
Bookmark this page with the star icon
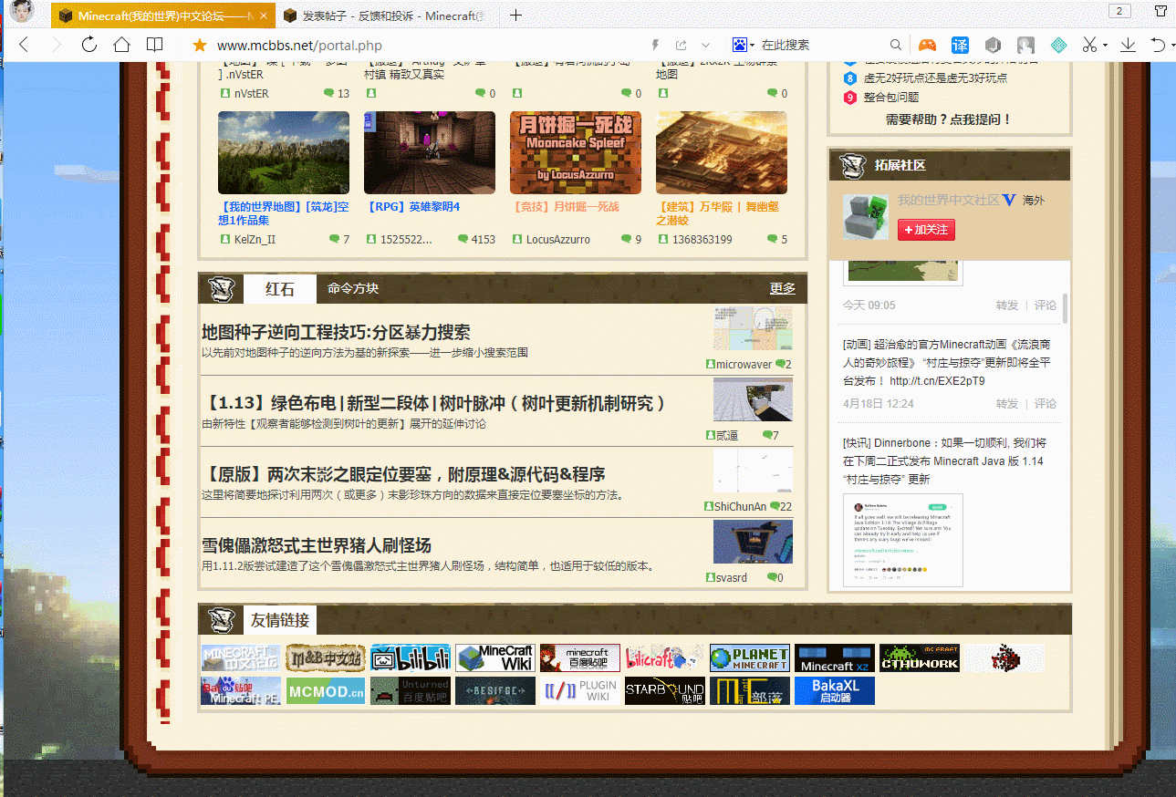[199, 46]
